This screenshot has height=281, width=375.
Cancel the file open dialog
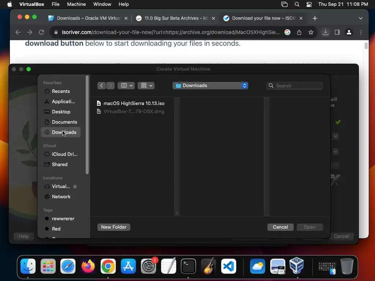[x=280, y=227]
